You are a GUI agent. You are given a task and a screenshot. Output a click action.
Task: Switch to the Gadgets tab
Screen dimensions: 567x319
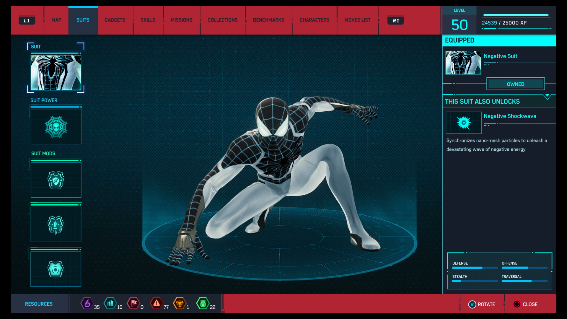click(115, 20)
